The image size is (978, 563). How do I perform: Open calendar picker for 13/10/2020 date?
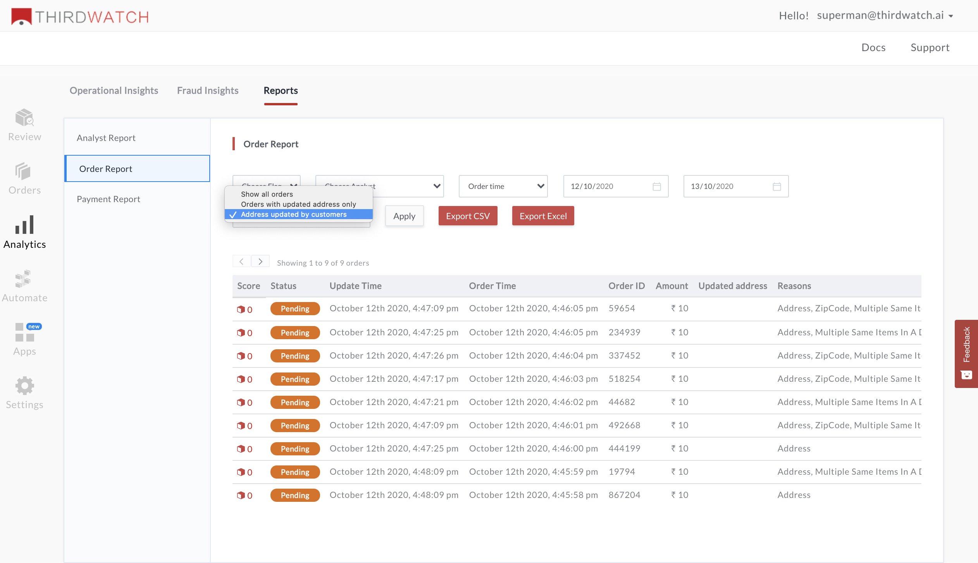(x=777, y=186)
